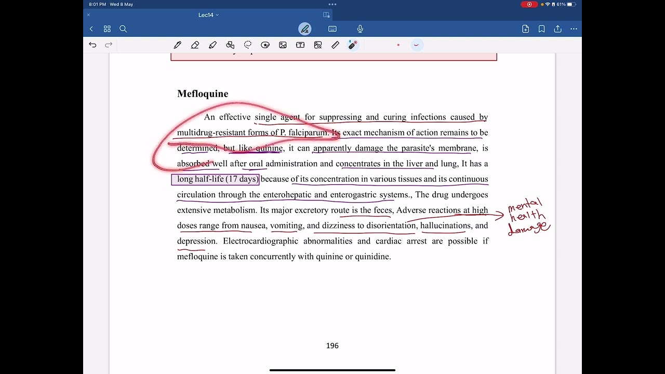Image resolution: width=665 pixels, height=374 pixels.
Task: Tap the word 'Electrocardiographic'
Action: tap(261, 241)
